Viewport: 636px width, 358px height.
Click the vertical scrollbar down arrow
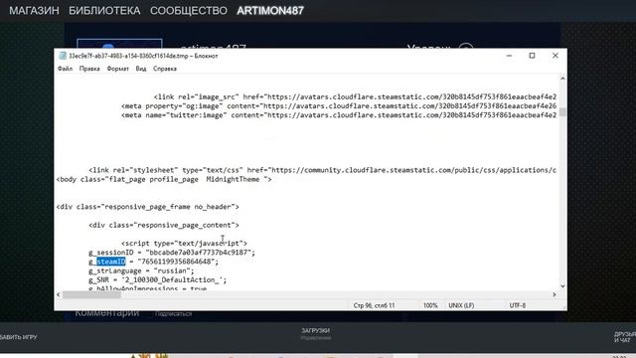point(562,286)
